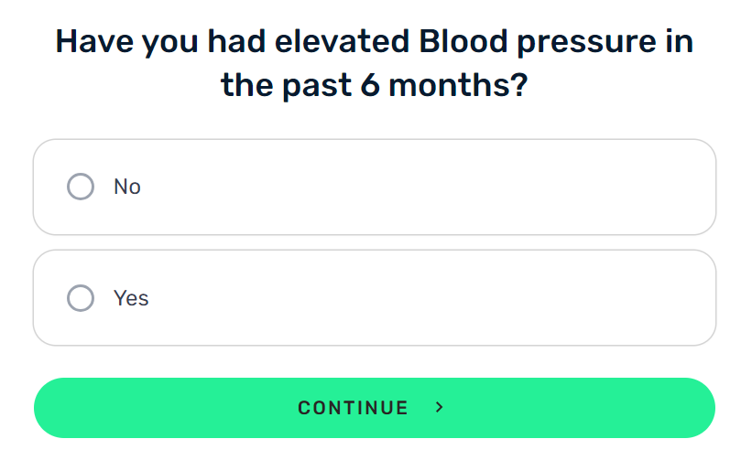Click the "Yes" label text

(131, 298)
